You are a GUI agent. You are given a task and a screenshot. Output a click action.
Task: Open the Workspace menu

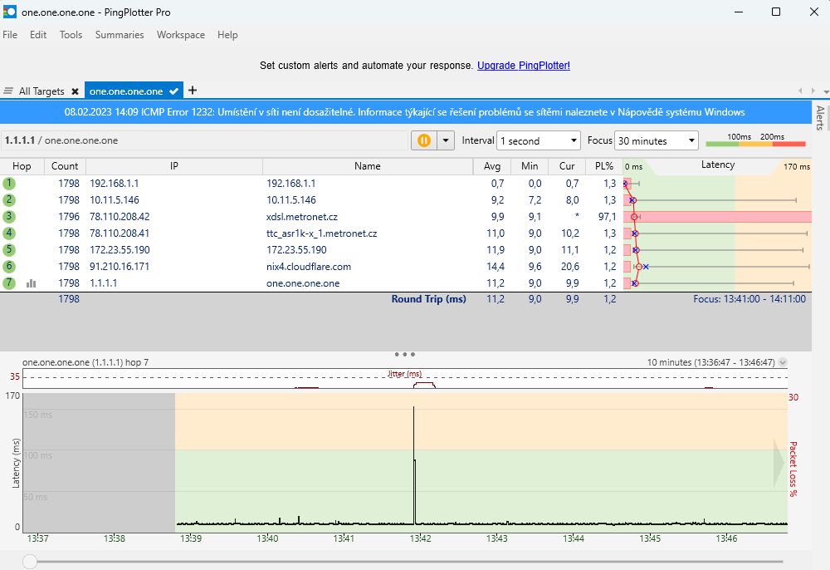point(180,35)
